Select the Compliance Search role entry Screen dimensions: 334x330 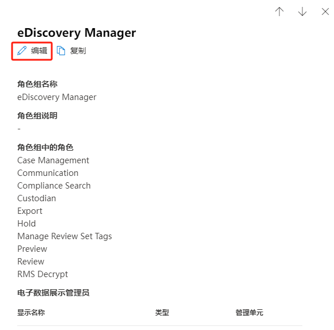pos(54,186)
